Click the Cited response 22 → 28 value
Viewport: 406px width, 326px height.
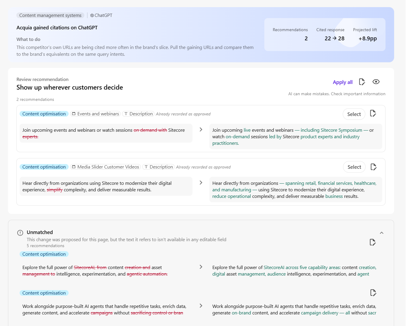click(334, 39)
